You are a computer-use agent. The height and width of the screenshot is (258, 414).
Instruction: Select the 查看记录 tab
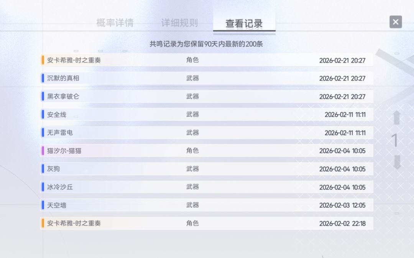pos(244,23)
